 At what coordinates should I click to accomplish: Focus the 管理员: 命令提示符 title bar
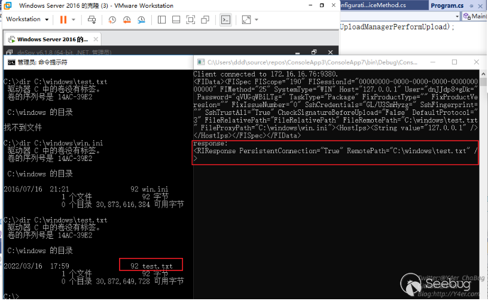98,62
